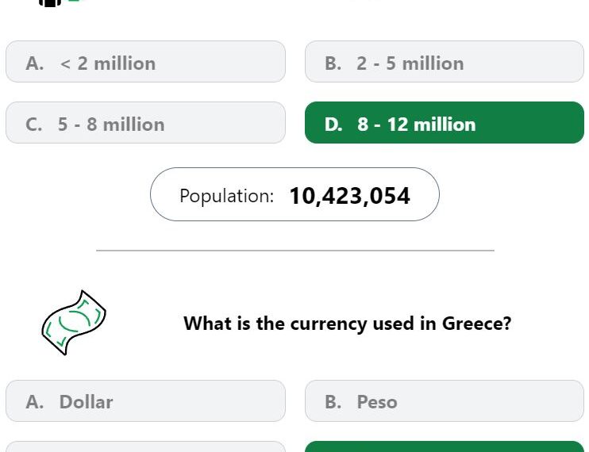Click the horizontal divider between questions
The height and width of the screenshot is (452, 589).
[295, 251]
